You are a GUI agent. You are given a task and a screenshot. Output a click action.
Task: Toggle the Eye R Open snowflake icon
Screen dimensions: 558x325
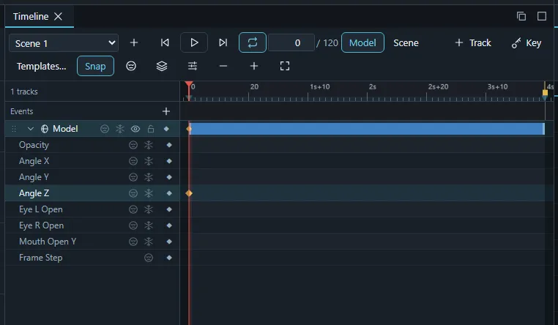[x=149, y=225]
